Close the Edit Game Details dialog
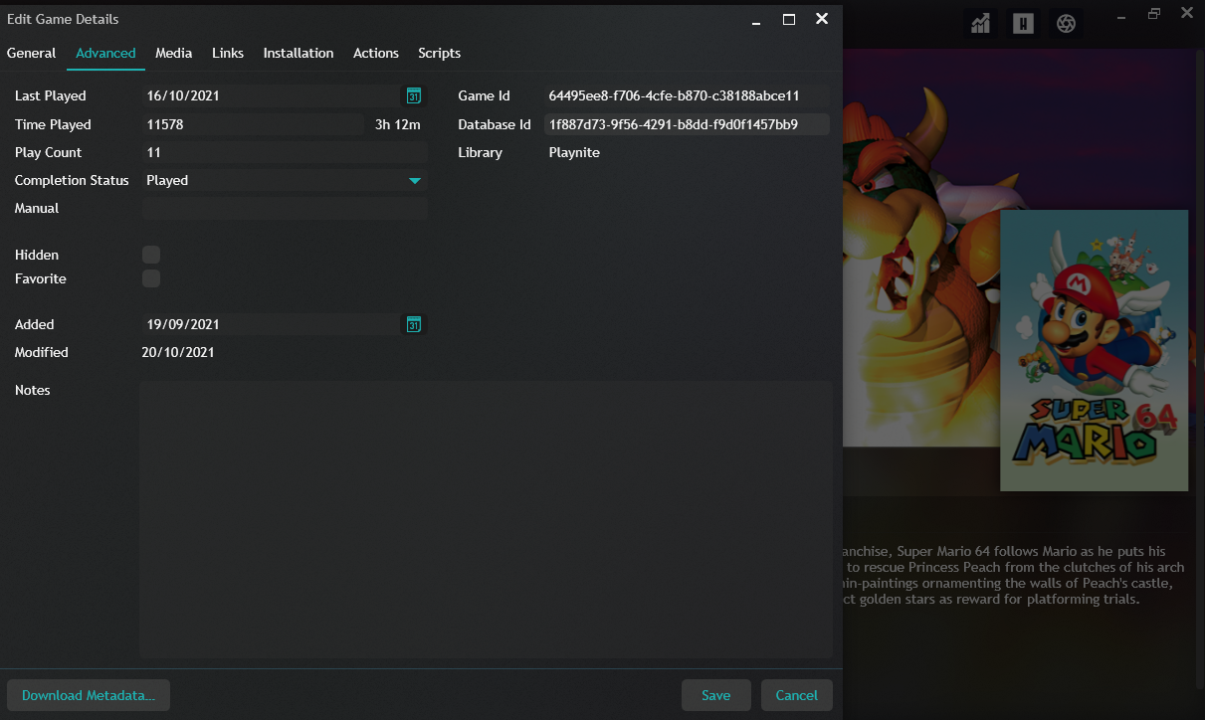The image size is (1205, 720). pyautogui.click(x=822, y=19)
